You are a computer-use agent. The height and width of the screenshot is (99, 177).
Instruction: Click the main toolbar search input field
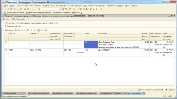pyautogui.click(x=50, y=9)
